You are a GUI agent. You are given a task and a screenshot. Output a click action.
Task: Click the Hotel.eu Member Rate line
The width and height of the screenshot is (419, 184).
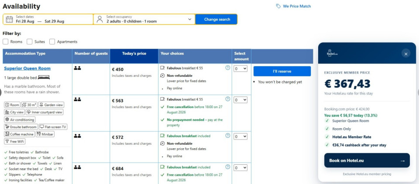click(352, 137)
